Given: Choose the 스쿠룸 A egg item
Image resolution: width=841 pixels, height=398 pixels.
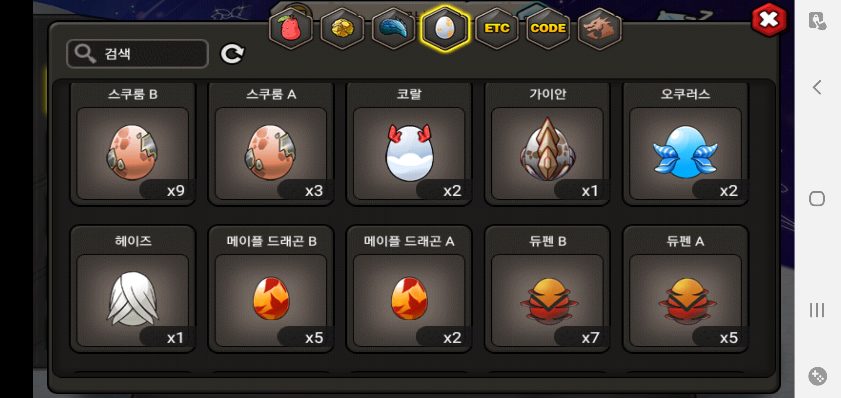Looking at the screenshot, I should coord(271,144).
